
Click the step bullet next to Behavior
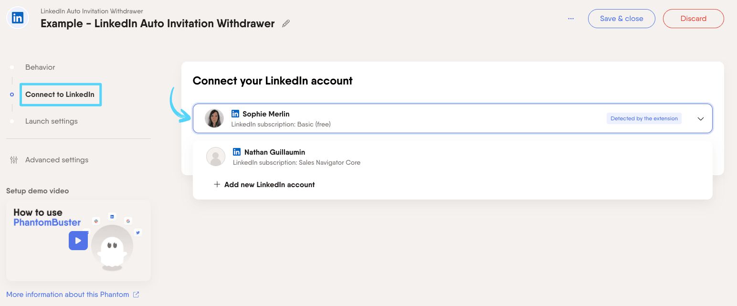point(12,67)
